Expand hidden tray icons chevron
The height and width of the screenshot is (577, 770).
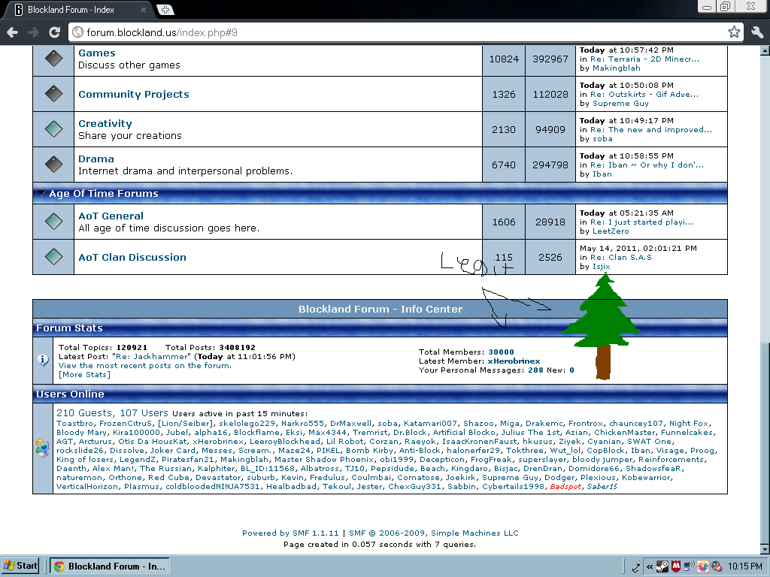649,566
